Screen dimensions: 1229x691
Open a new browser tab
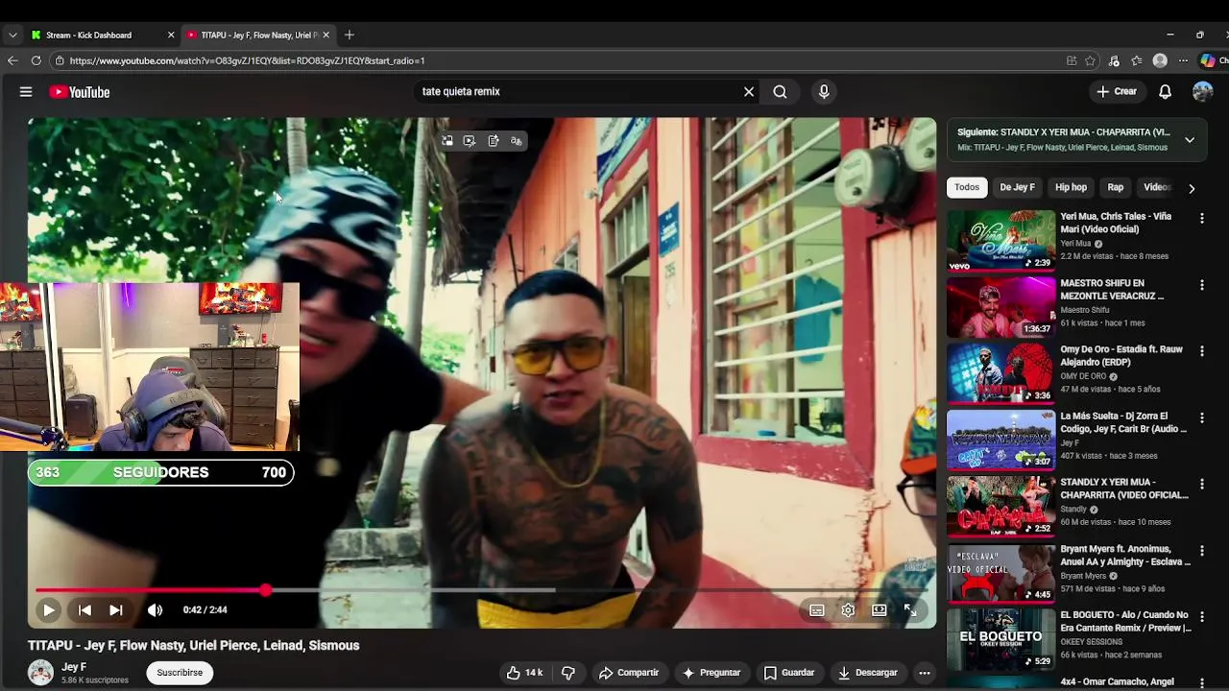tap(349, 35)
